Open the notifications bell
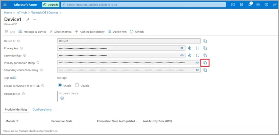This screenshot has height=135, width=279. 250,4
